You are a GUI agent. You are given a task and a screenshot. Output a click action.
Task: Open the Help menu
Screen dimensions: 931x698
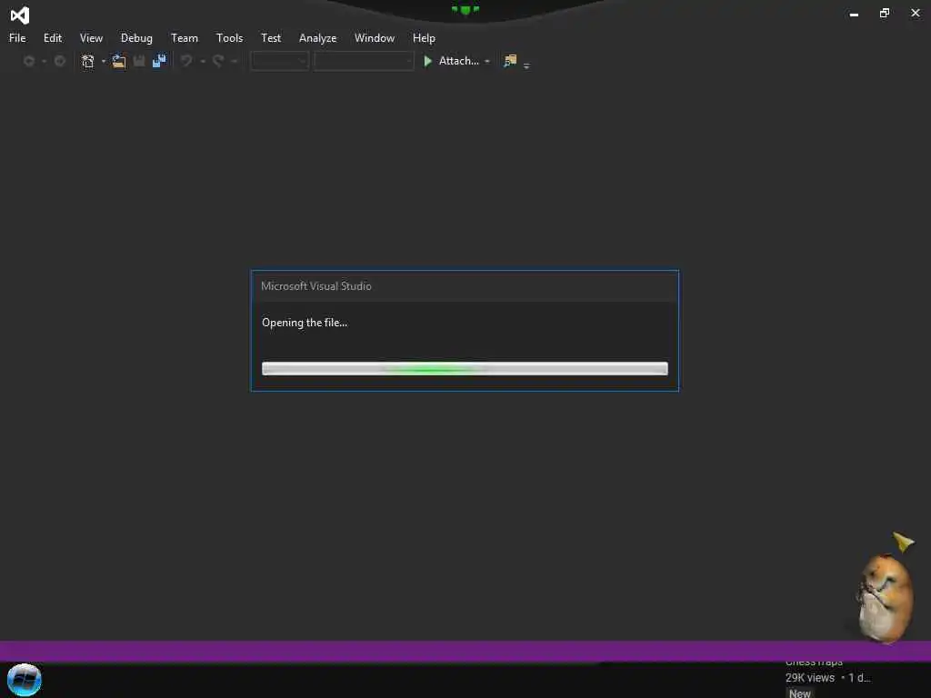coord(424,38)
